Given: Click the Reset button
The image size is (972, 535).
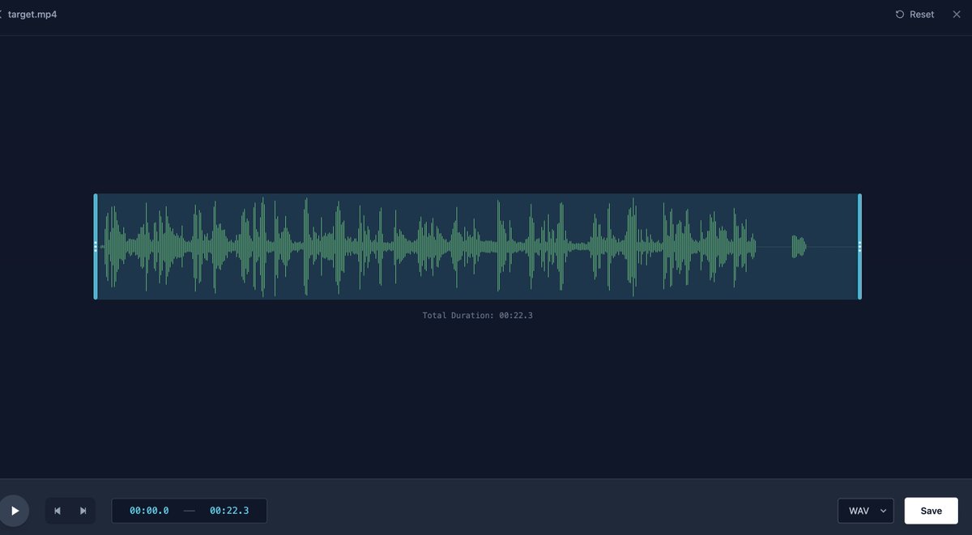Looking at the screenshot, I should point(914,15).
